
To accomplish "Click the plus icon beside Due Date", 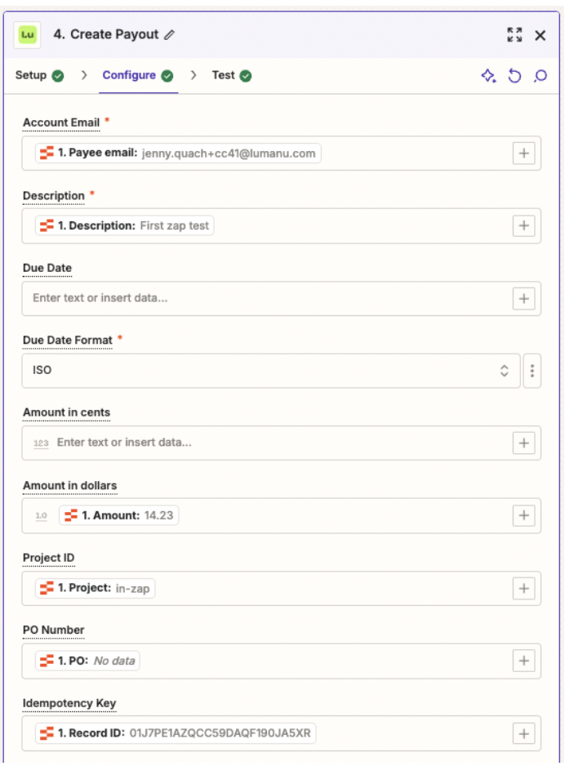I will 523,298.
